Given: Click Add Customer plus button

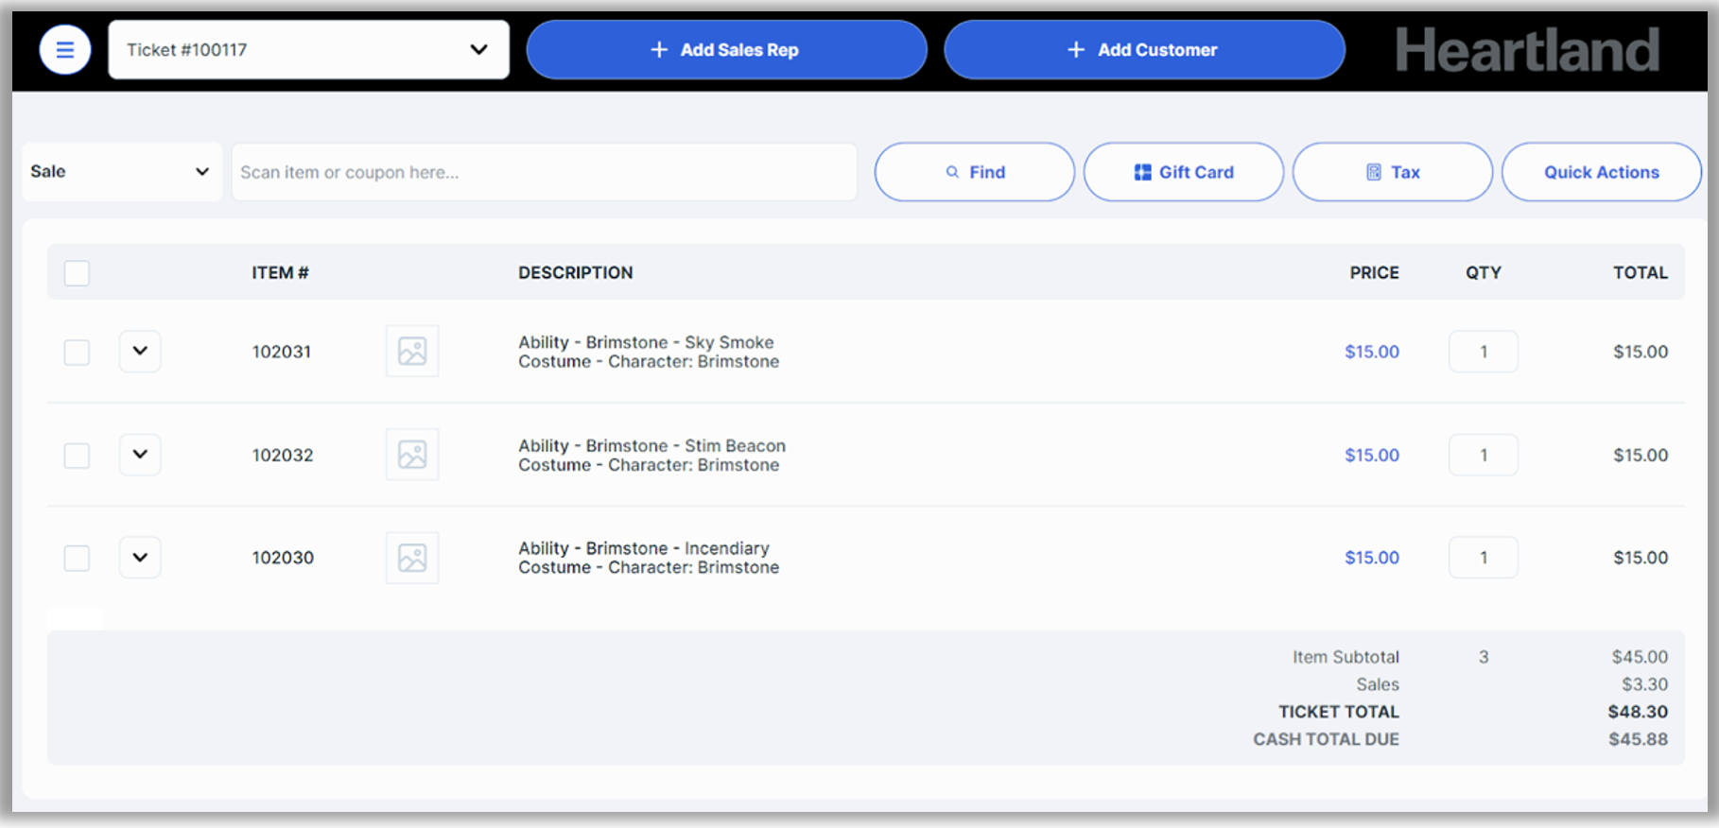Looking at the screenshot, I should (1144, 50).
